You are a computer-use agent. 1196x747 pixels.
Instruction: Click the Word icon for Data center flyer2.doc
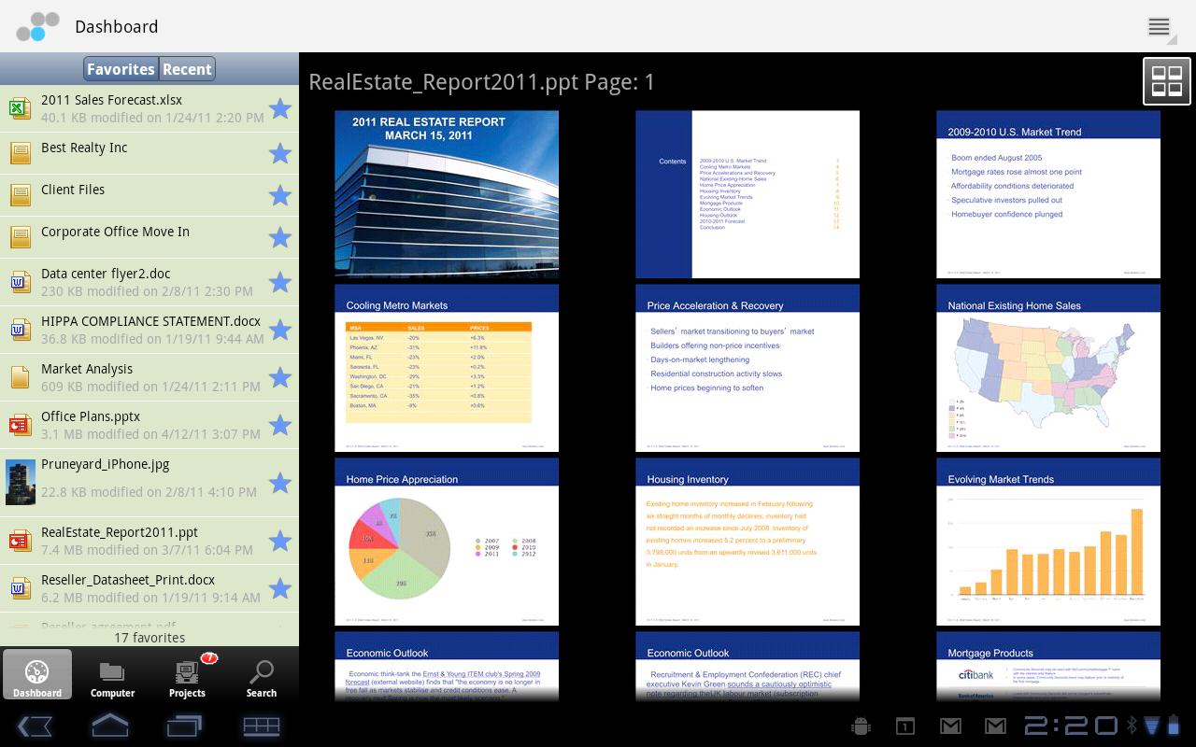pyautogui.click(x=21, y=281)
